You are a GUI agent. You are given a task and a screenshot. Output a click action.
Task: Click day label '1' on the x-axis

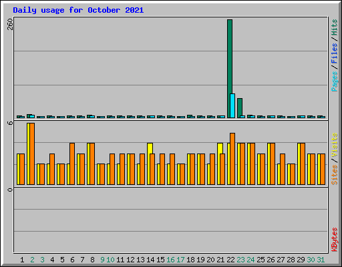click(x=22, y=260)
